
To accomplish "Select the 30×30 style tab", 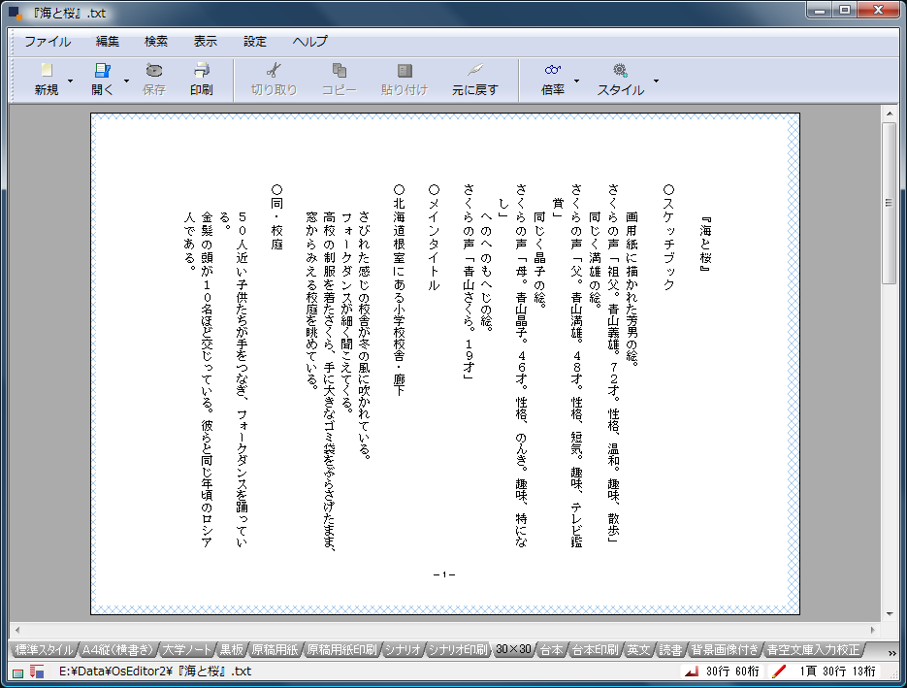I will (513, 649).
